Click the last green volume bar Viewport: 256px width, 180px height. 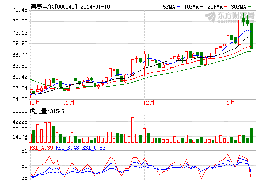[x=251, y=135]
